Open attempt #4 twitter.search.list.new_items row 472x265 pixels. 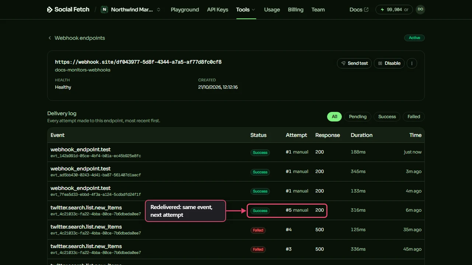236,230
